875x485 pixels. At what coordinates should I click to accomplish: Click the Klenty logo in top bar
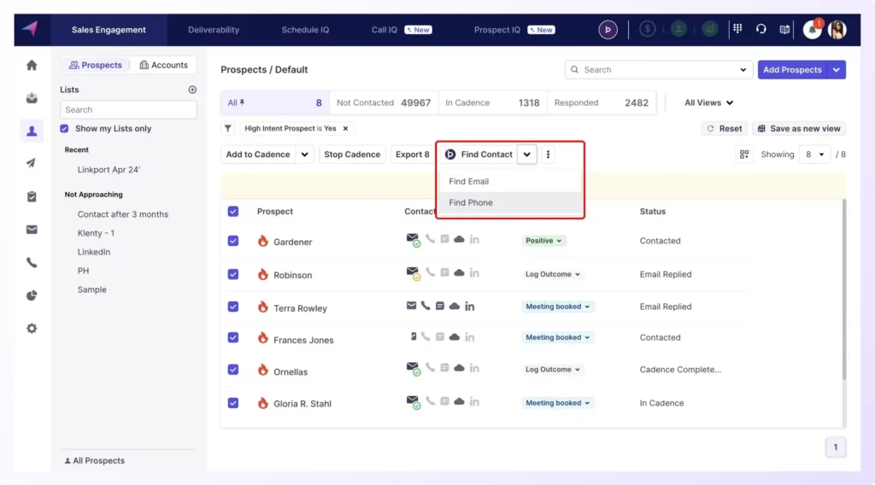click(x=30, y=28)
